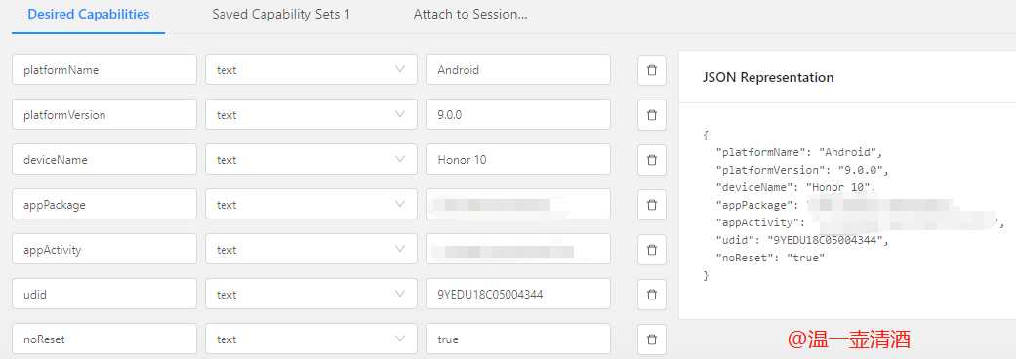
Task: Remove the noReset capability via trash icon
Action: coord(652,339)
